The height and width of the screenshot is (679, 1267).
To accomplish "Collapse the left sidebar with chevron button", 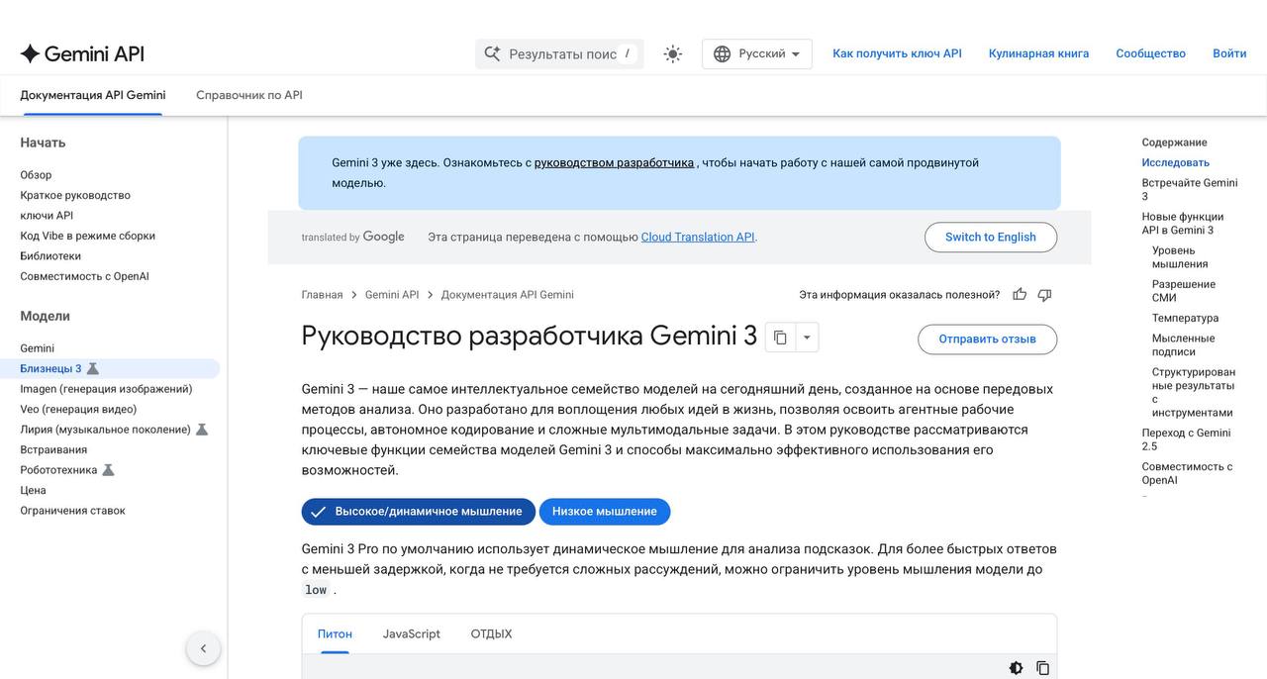I will click(203, 649).
